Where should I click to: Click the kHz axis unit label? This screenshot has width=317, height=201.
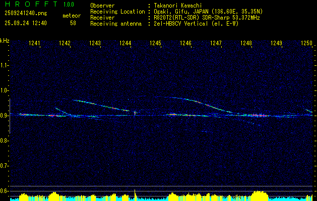pos(5,41)
